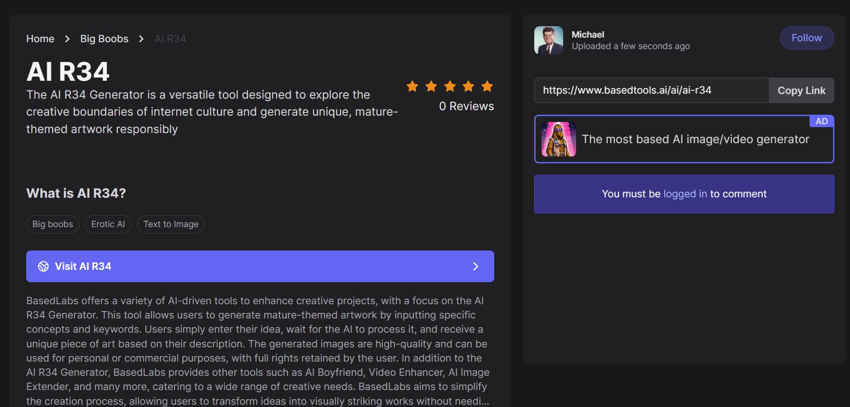The height and width of the screenshot is (407, 850).
Task: Select the Text to Image tag
Action: (x=171, y=224)
